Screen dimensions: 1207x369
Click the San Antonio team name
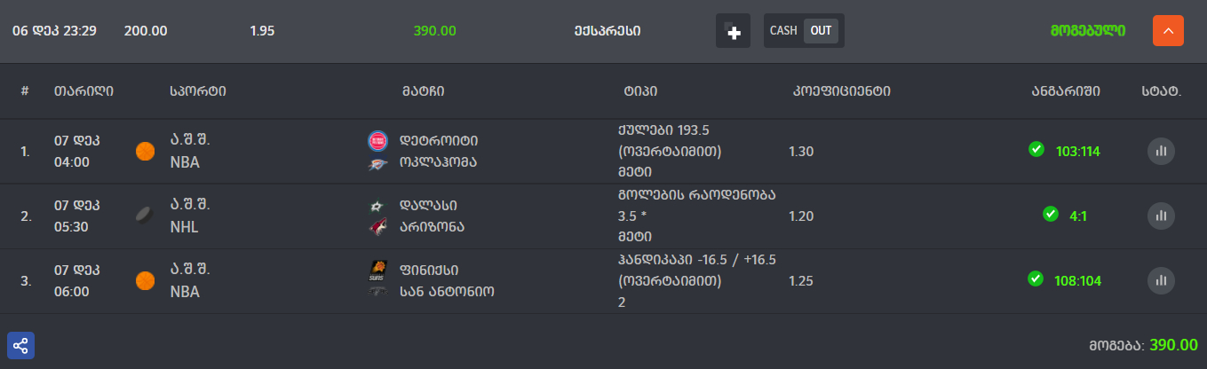tap(447, 291)
